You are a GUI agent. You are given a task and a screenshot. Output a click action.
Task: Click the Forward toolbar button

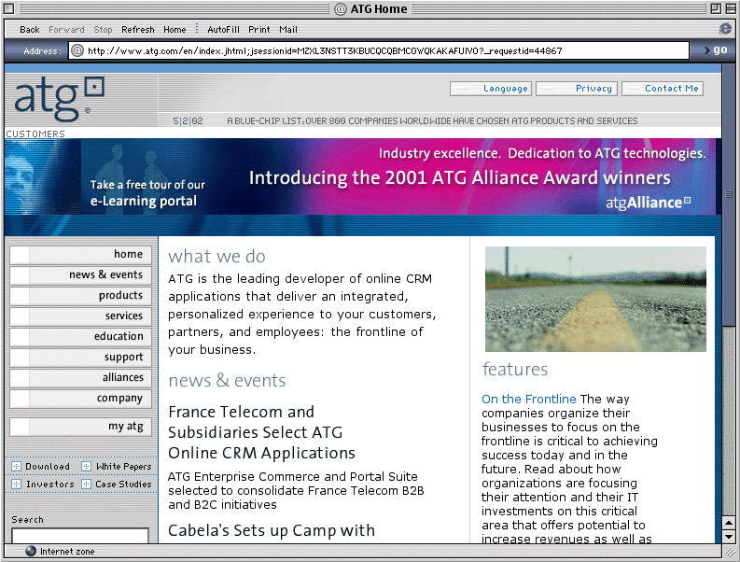(66, 30)
